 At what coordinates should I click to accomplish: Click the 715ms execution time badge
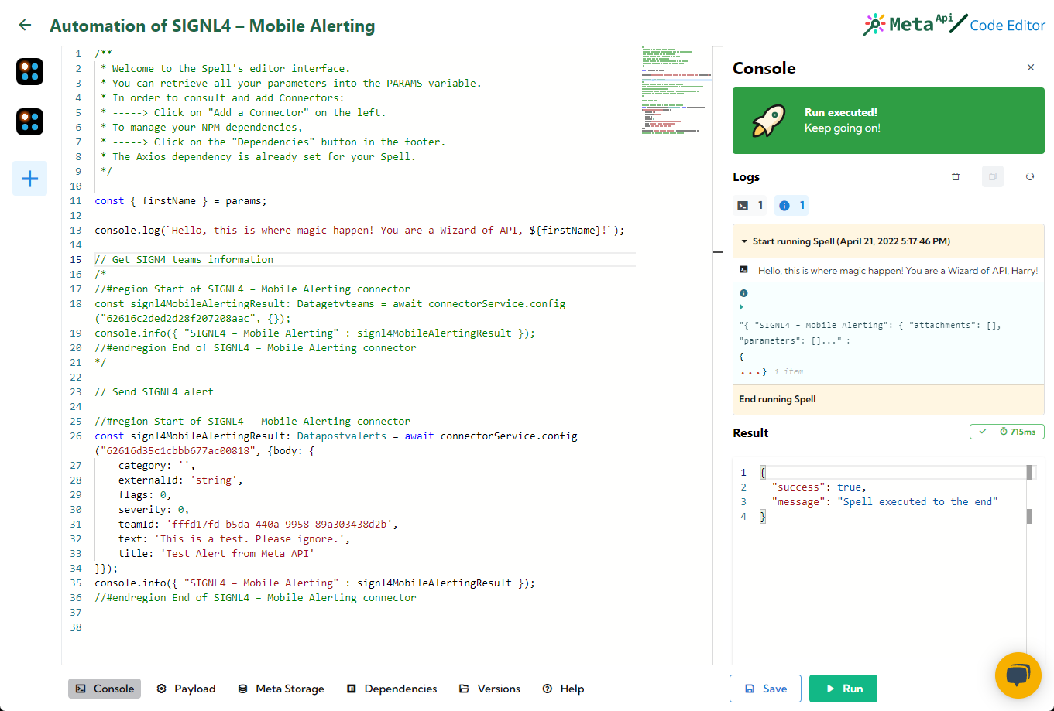pos(1007,432)
